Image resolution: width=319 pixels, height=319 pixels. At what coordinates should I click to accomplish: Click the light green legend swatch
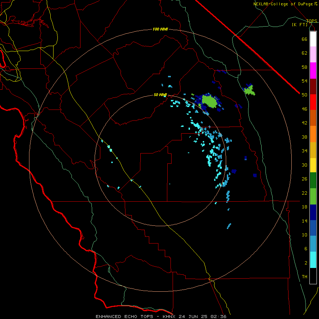313,196
